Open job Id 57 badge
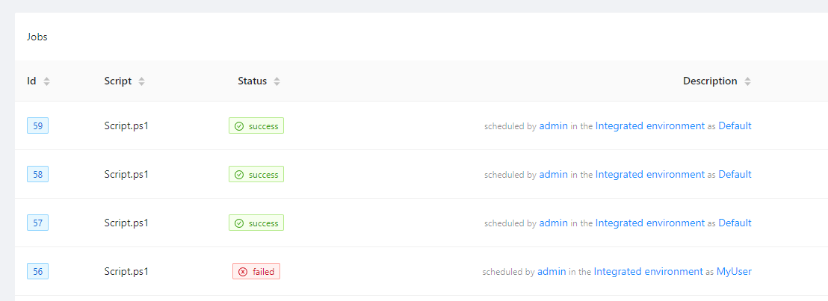The image size is (828, 301). coord(37,223)
